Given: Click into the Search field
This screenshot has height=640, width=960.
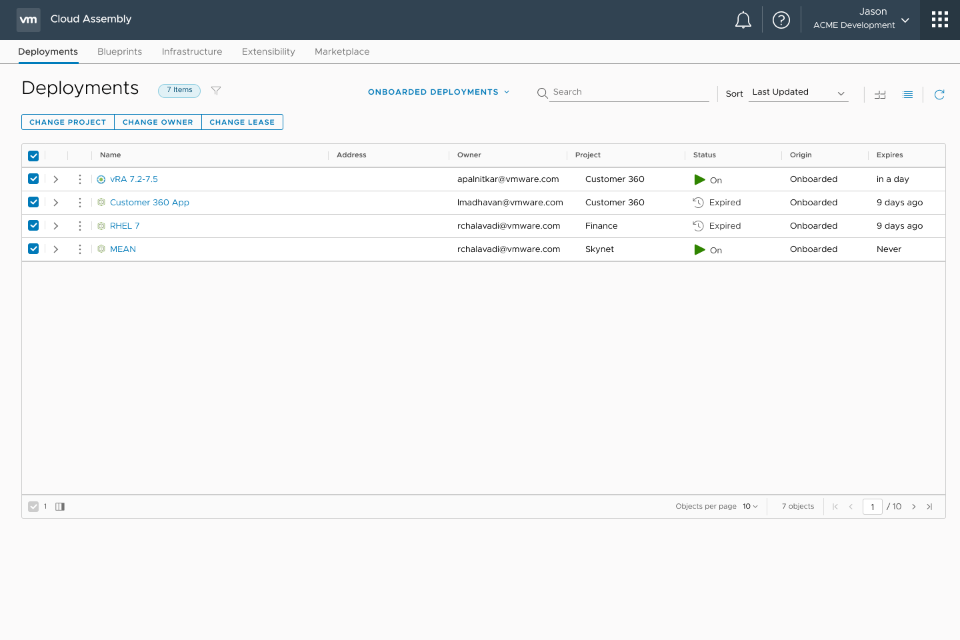Looking at the screenshot, I should pos(629,92).
